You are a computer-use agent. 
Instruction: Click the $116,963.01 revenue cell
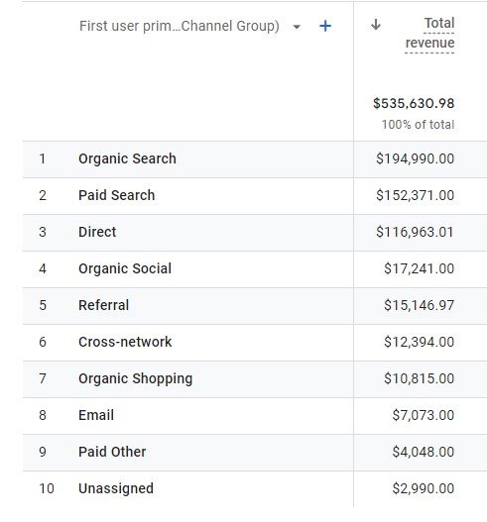[415, 232]
